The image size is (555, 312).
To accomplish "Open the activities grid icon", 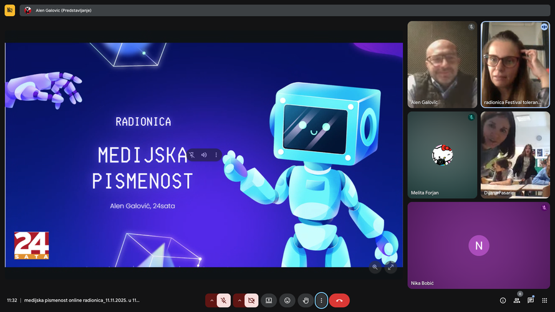I will 544,300.
